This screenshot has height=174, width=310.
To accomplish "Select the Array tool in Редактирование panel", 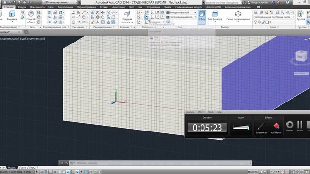I will (x=113, y=22).
